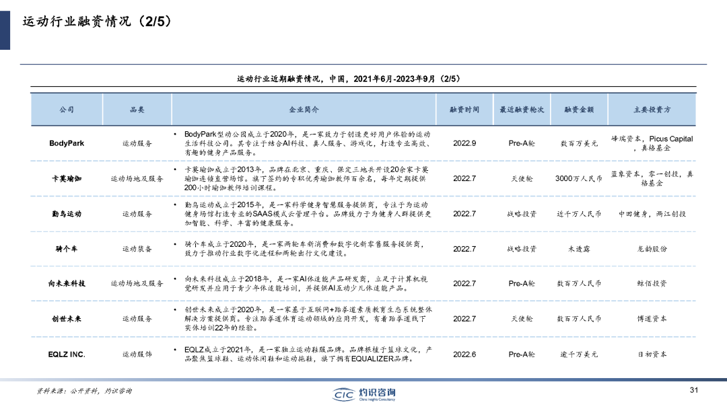Click 运动场地及服务 category in 卡莫瑜伽 row
Viewport: 727px width, 409px height.
pyautogui.click(x=137, y=179)
